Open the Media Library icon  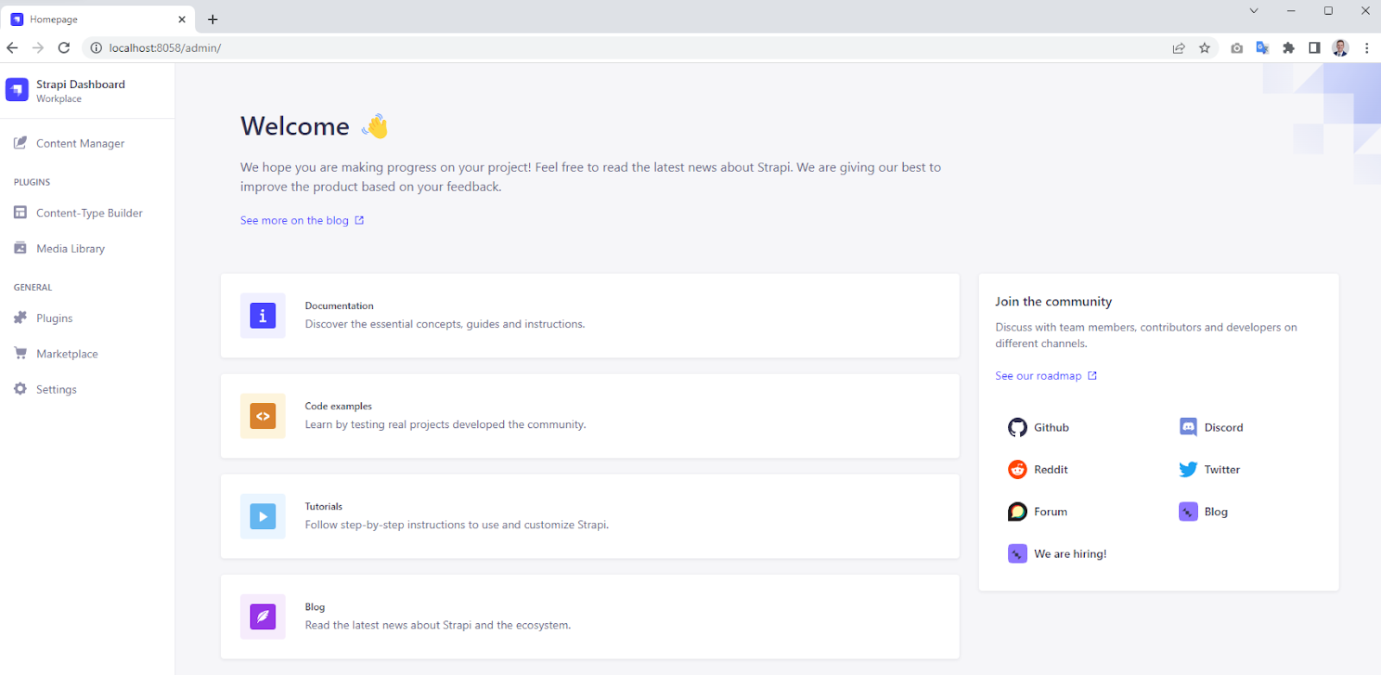coord(21,248)
